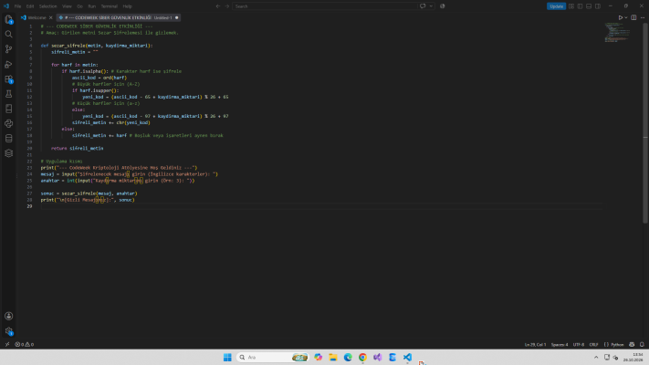Open the Copilot chat icon by the search box

coord(423,6)
